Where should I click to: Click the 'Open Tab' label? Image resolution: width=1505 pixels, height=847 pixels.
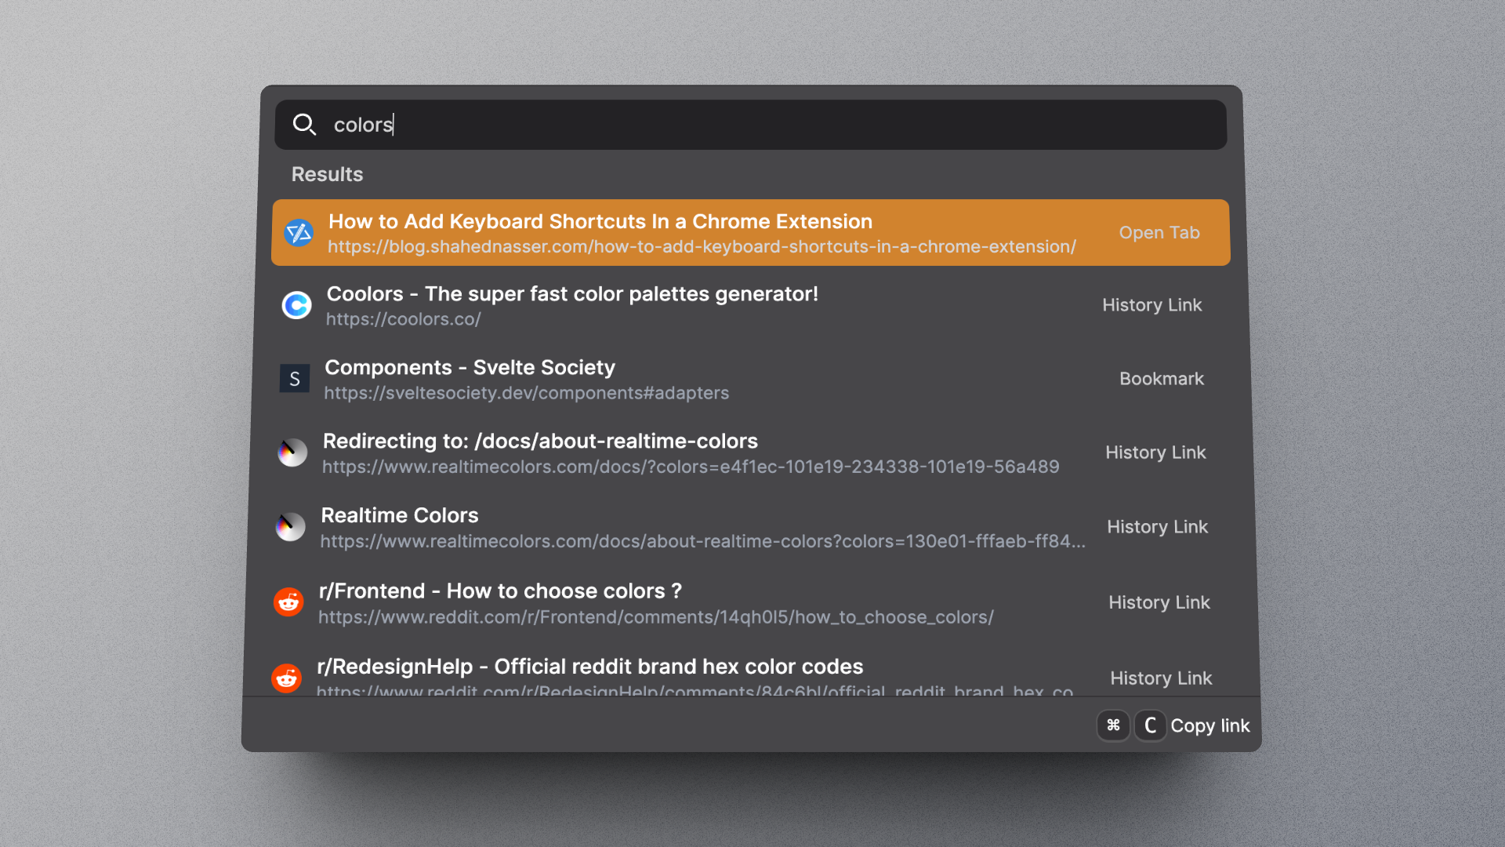(x=1159, y=233)
